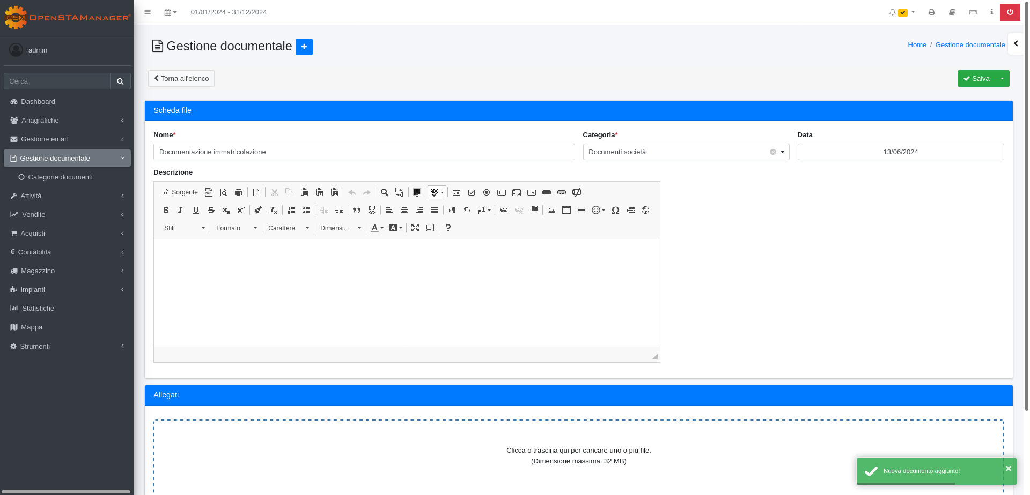Click the print icon in the top bar

click(932, 12)
